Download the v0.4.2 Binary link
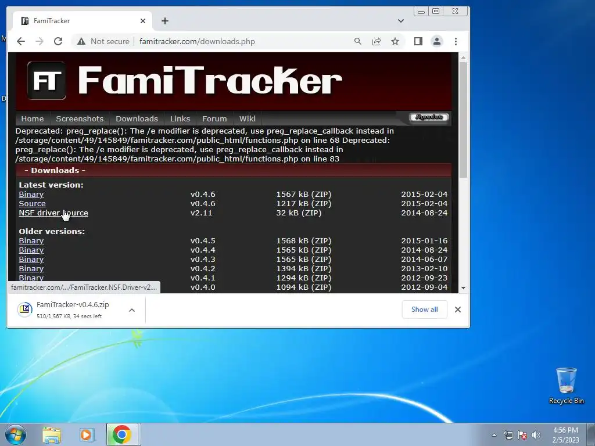Viewport: 595px width, 446px height. tap(31, 268)
